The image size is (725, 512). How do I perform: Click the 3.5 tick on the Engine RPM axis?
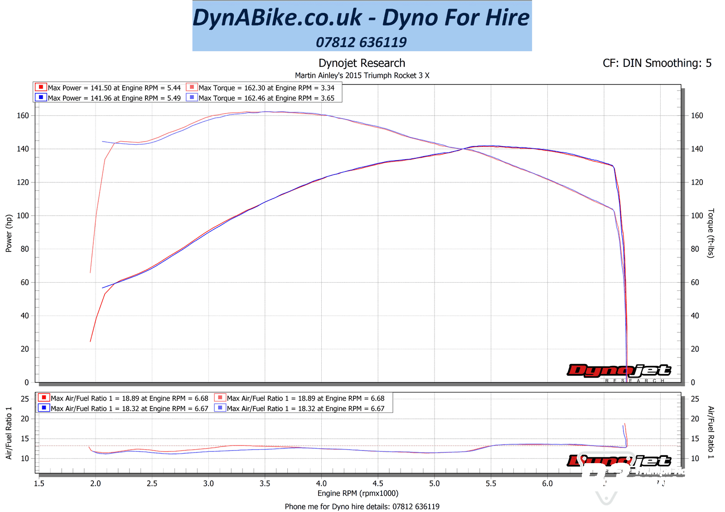tap(265, 484)
